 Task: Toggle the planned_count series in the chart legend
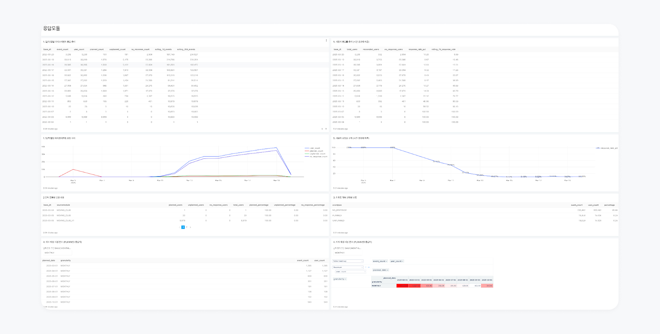point(314,151)
